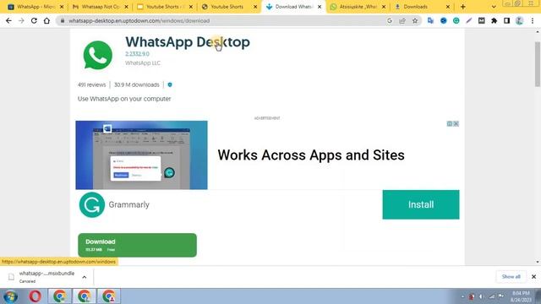
Task: Open a new browser tab
Action: 462,7
